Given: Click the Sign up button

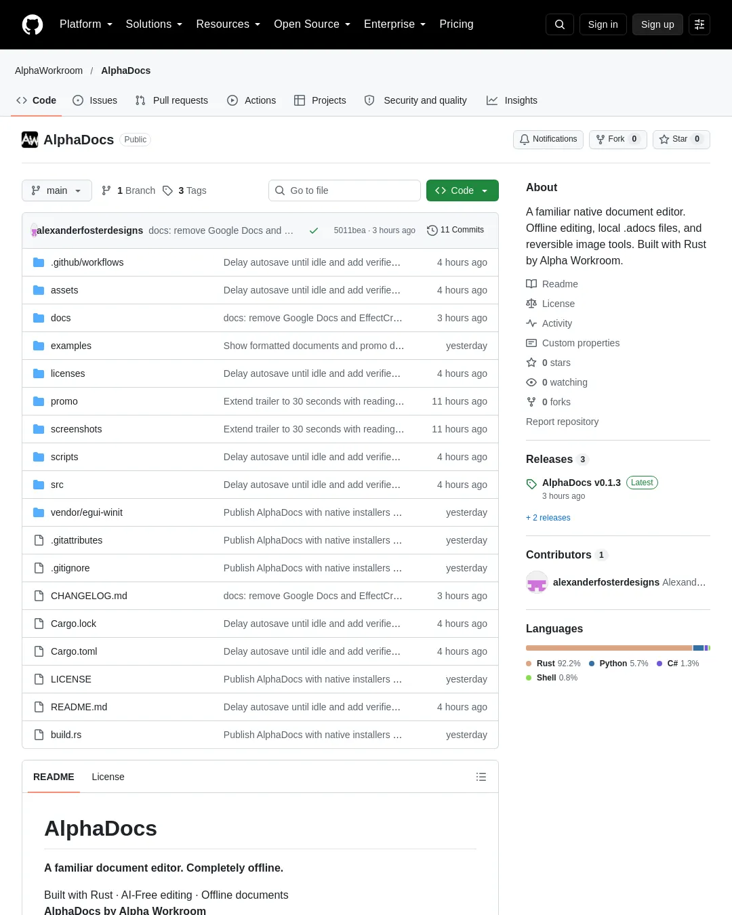Looking at the screenshot, I should tap(657, 24).
